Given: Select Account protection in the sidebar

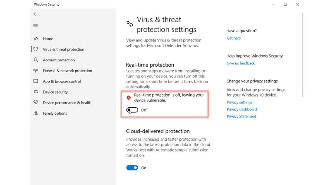Looking at the screenshot, I should click(x=59, y=60).
